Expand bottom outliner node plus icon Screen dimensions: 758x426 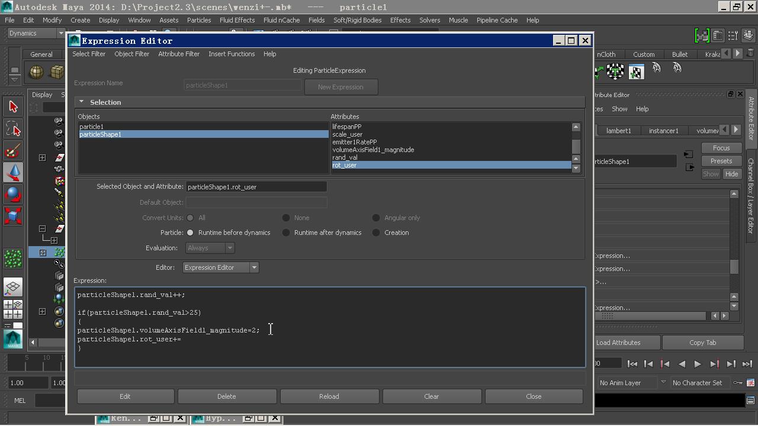tap(43, 311)
